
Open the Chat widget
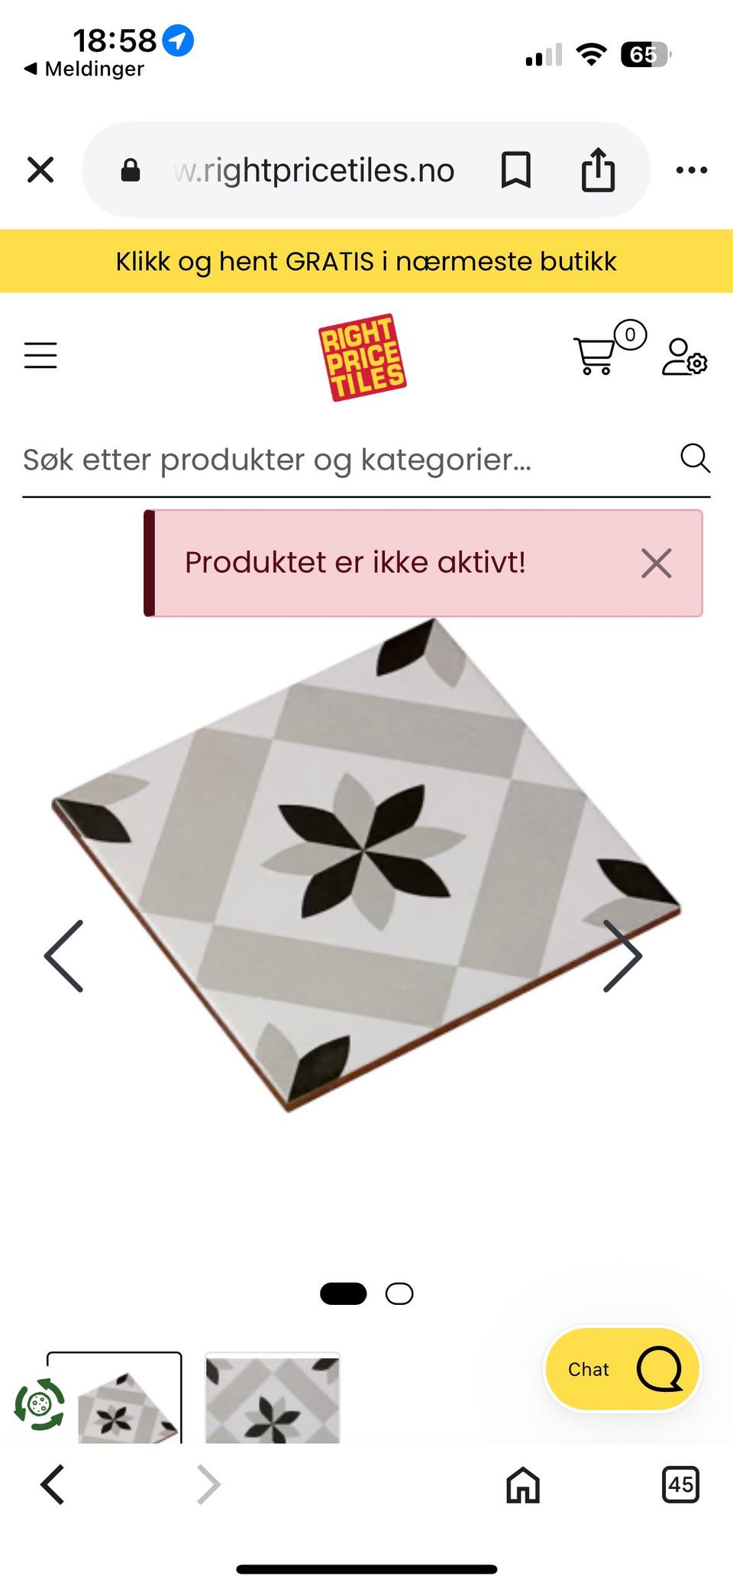[x=622, y=1369]
